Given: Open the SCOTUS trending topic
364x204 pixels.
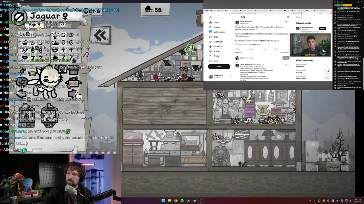Looking at the screenshot, I should tap(299, 72).
